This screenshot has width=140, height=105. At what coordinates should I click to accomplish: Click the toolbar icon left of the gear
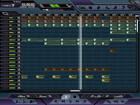pyautogui.click(x=107, y=8)
